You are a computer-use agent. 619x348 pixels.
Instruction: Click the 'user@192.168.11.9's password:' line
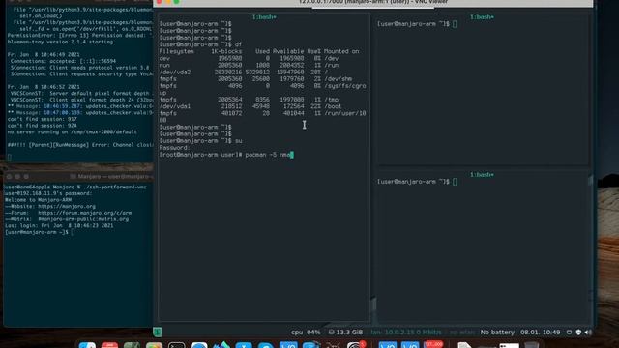48,193
